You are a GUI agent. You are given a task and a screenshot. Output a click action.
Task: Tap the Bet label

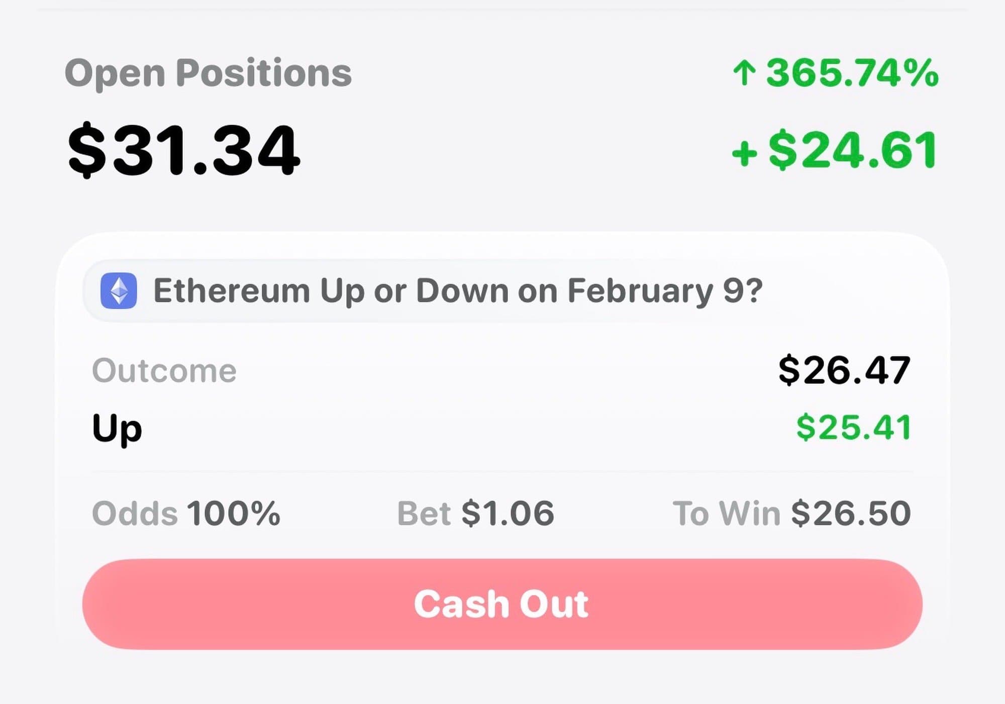(424, 514)
